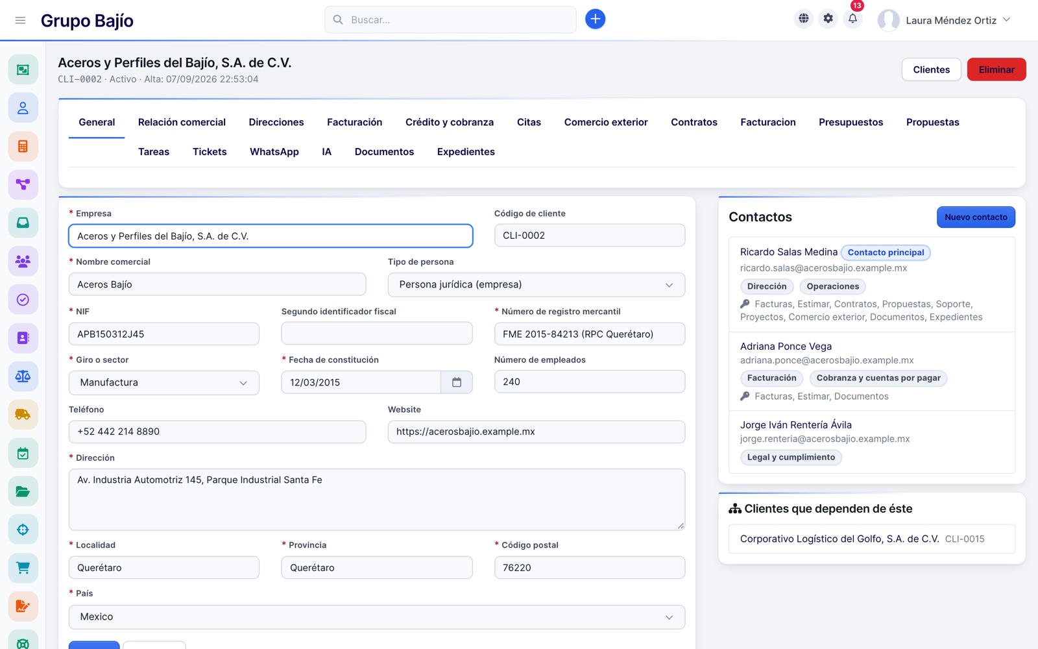Open the WhatsApp tab
This screenshot has height=649, width=1038.
(x=274, y=152)
